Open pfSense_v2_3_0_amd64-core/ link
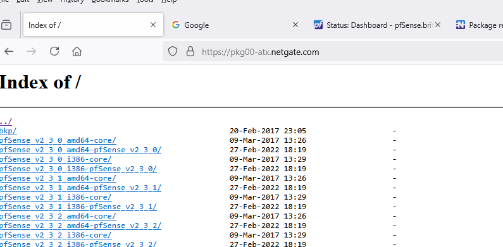 coord(58,140)
